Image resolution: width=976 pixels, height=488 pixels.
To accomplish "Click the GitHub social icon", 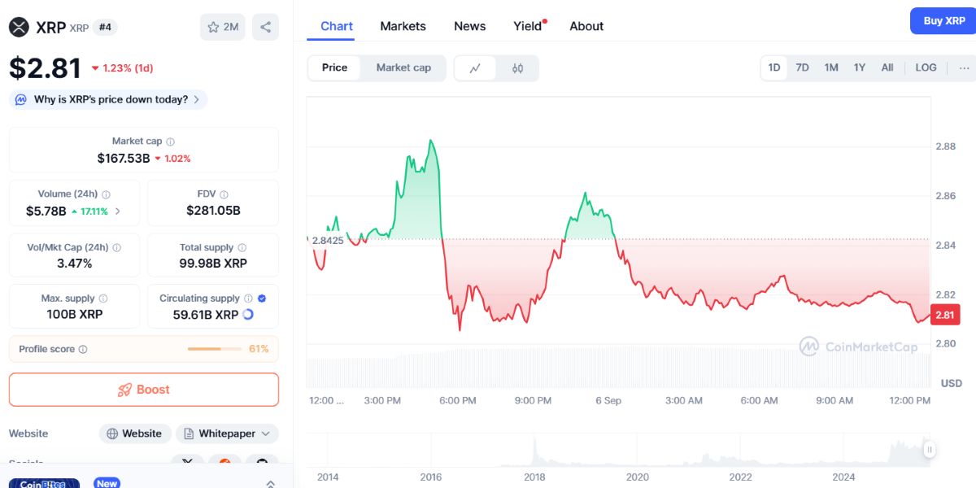I will tap(262, 463).
